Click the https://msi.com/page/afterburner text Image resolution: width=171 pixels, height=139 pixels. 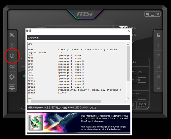[102, 127]
